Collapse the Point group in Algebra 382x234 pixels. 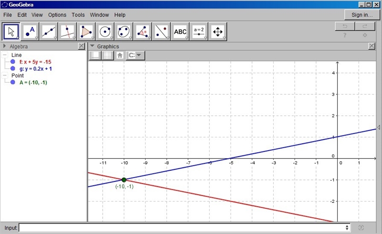tap(5, 76)
